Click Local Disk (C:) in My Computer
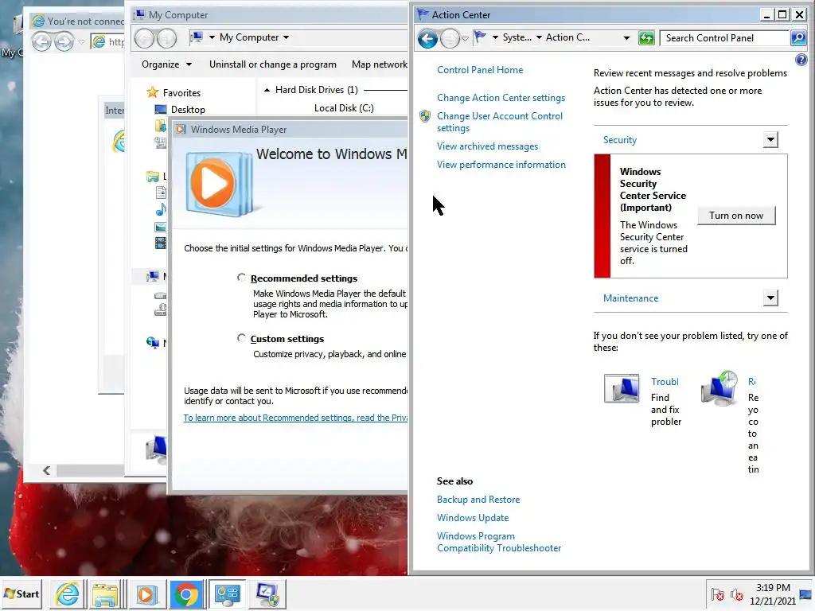Viewport: 815px width, 611px height. point(344,108)
